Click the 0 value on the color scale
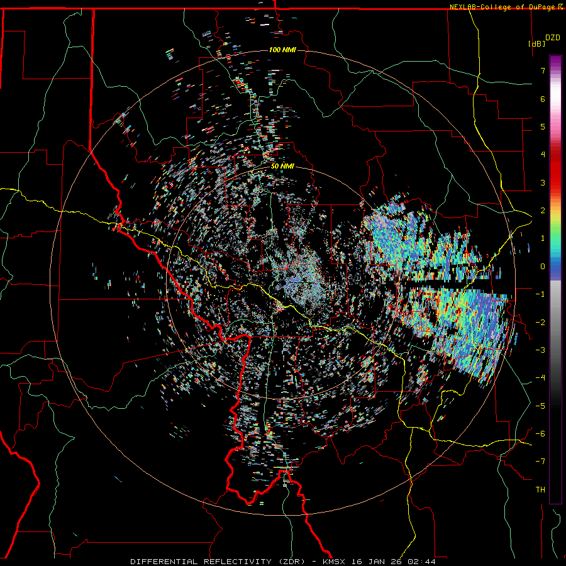This screenshot has width=566, height=566. 543,267
